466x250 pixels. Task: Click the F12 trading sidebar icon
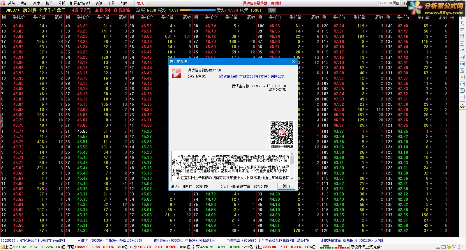[462, 84]
